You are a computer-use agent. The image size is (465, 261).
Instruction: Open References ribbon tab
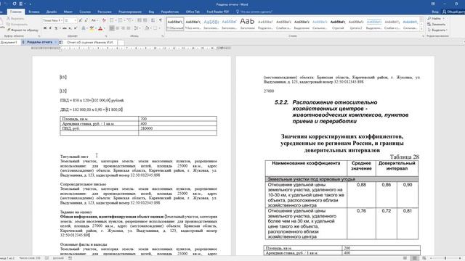point(85,12)
